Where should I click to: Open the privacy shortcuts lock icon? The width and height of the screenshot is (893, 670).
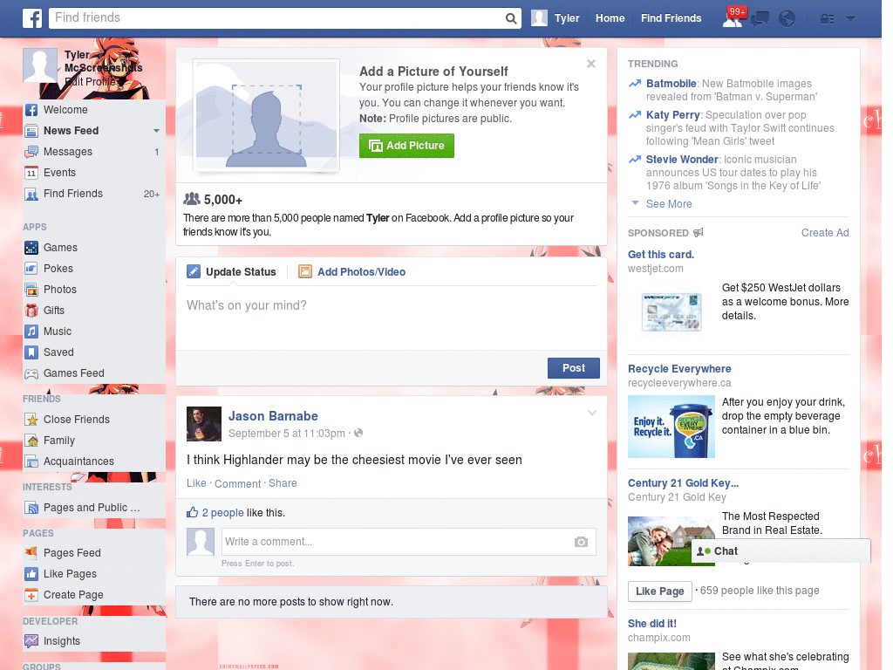[827, 19]
